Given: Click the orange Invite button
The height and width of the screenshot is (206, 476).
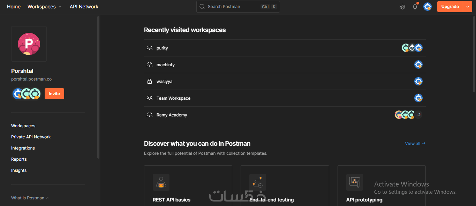Looking at the screenshot, I should [x=54, y=94].
